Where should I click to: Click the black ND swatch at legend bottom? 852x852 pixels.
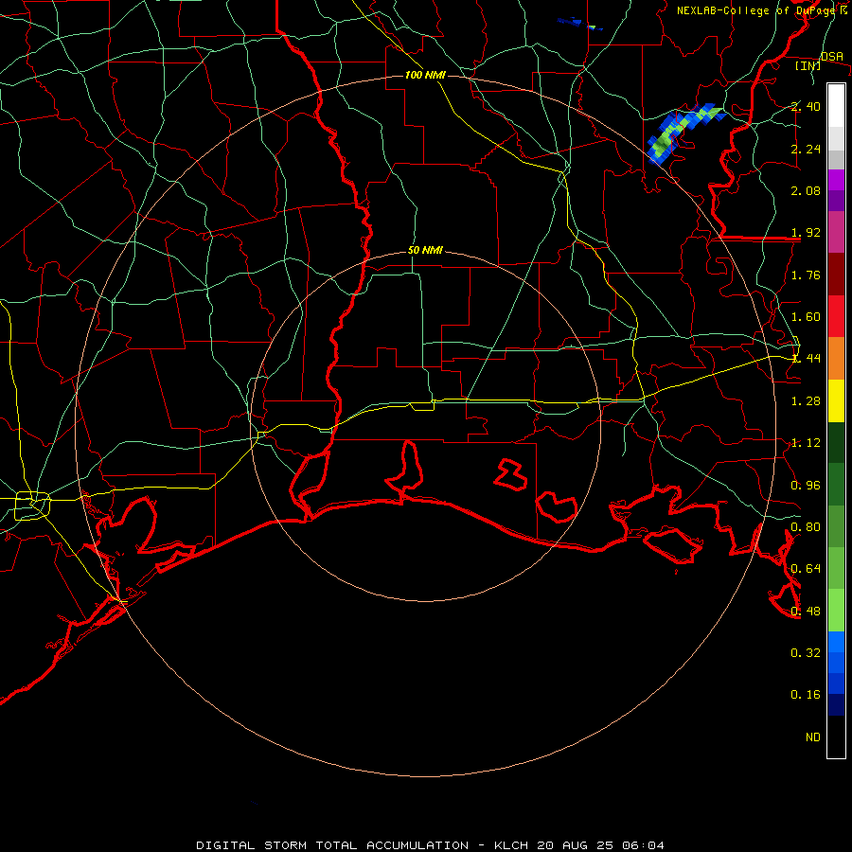[836, 737]
